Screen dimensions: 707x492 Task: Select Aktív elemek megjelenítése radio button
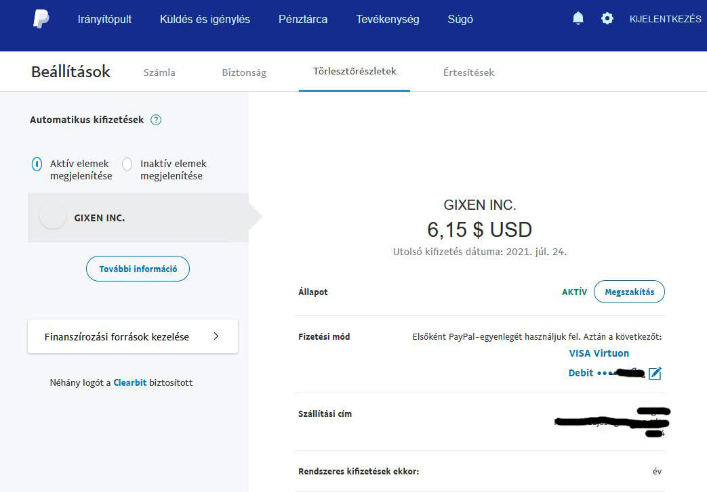point(37,164)
